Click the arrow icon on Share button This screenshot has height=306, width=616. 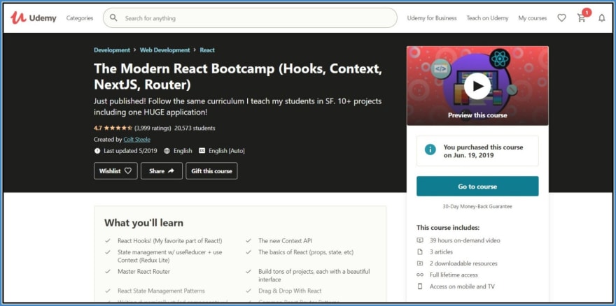[171, 170]
